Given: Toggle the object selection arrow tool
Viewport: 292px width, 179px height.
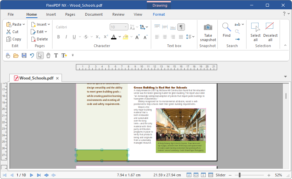Looking at the screenshot, I should coord(40,55).
